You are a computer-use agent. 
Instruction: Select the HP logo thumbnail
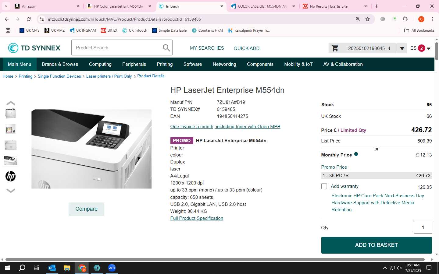pyautogui.click(x=11, y=176)
